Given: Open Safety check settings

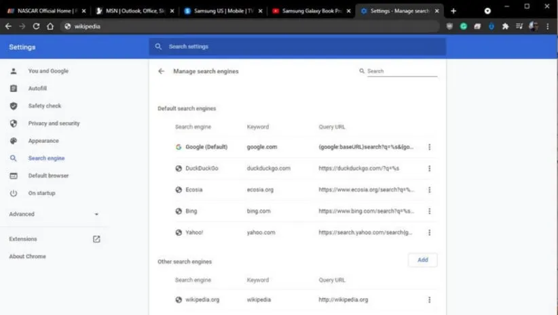Looking at the screenshot, I should (x=44, y=106).
